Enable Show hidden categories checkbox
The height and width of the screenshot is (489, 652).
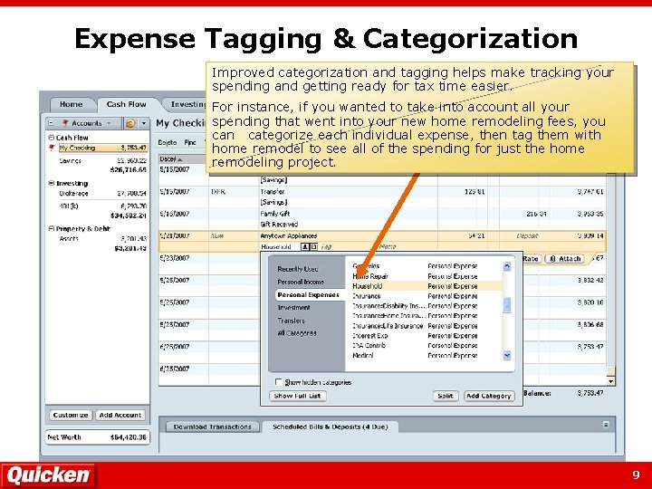click(x=279, y=382)
